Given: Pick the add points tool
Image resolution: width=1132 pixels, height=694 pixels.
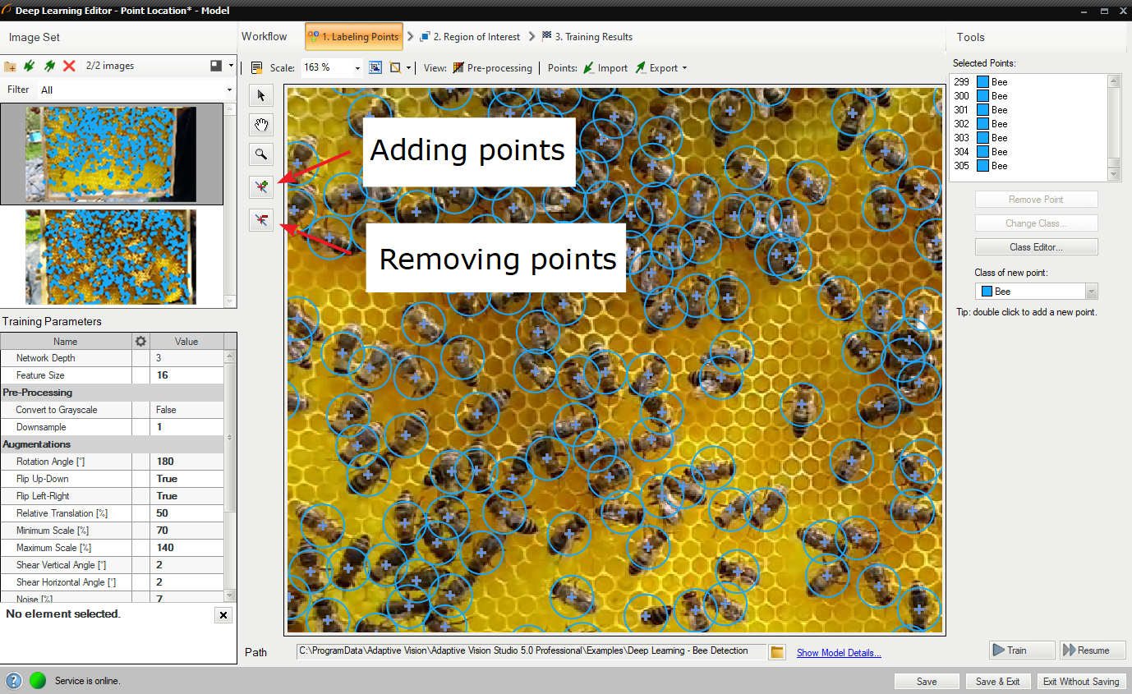Looking at the screenshot, I should point(261,187).
